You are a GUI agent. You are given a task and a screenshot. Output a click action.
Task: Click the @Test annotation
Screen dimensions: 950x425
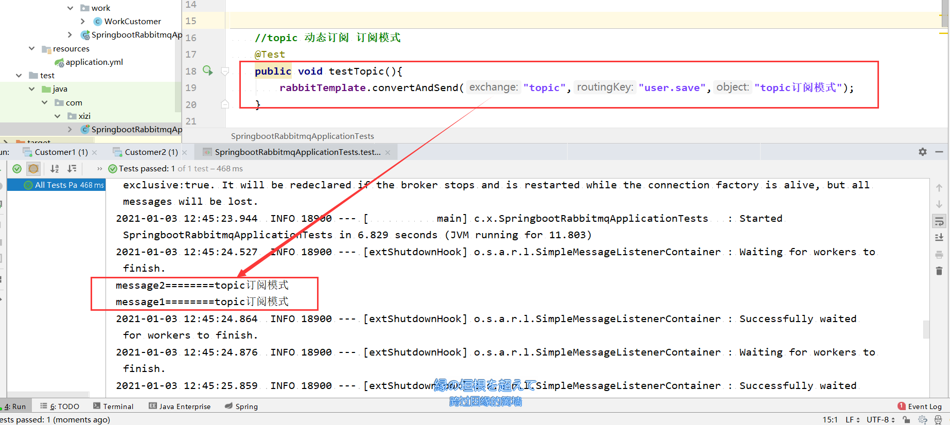coord(270,54)
